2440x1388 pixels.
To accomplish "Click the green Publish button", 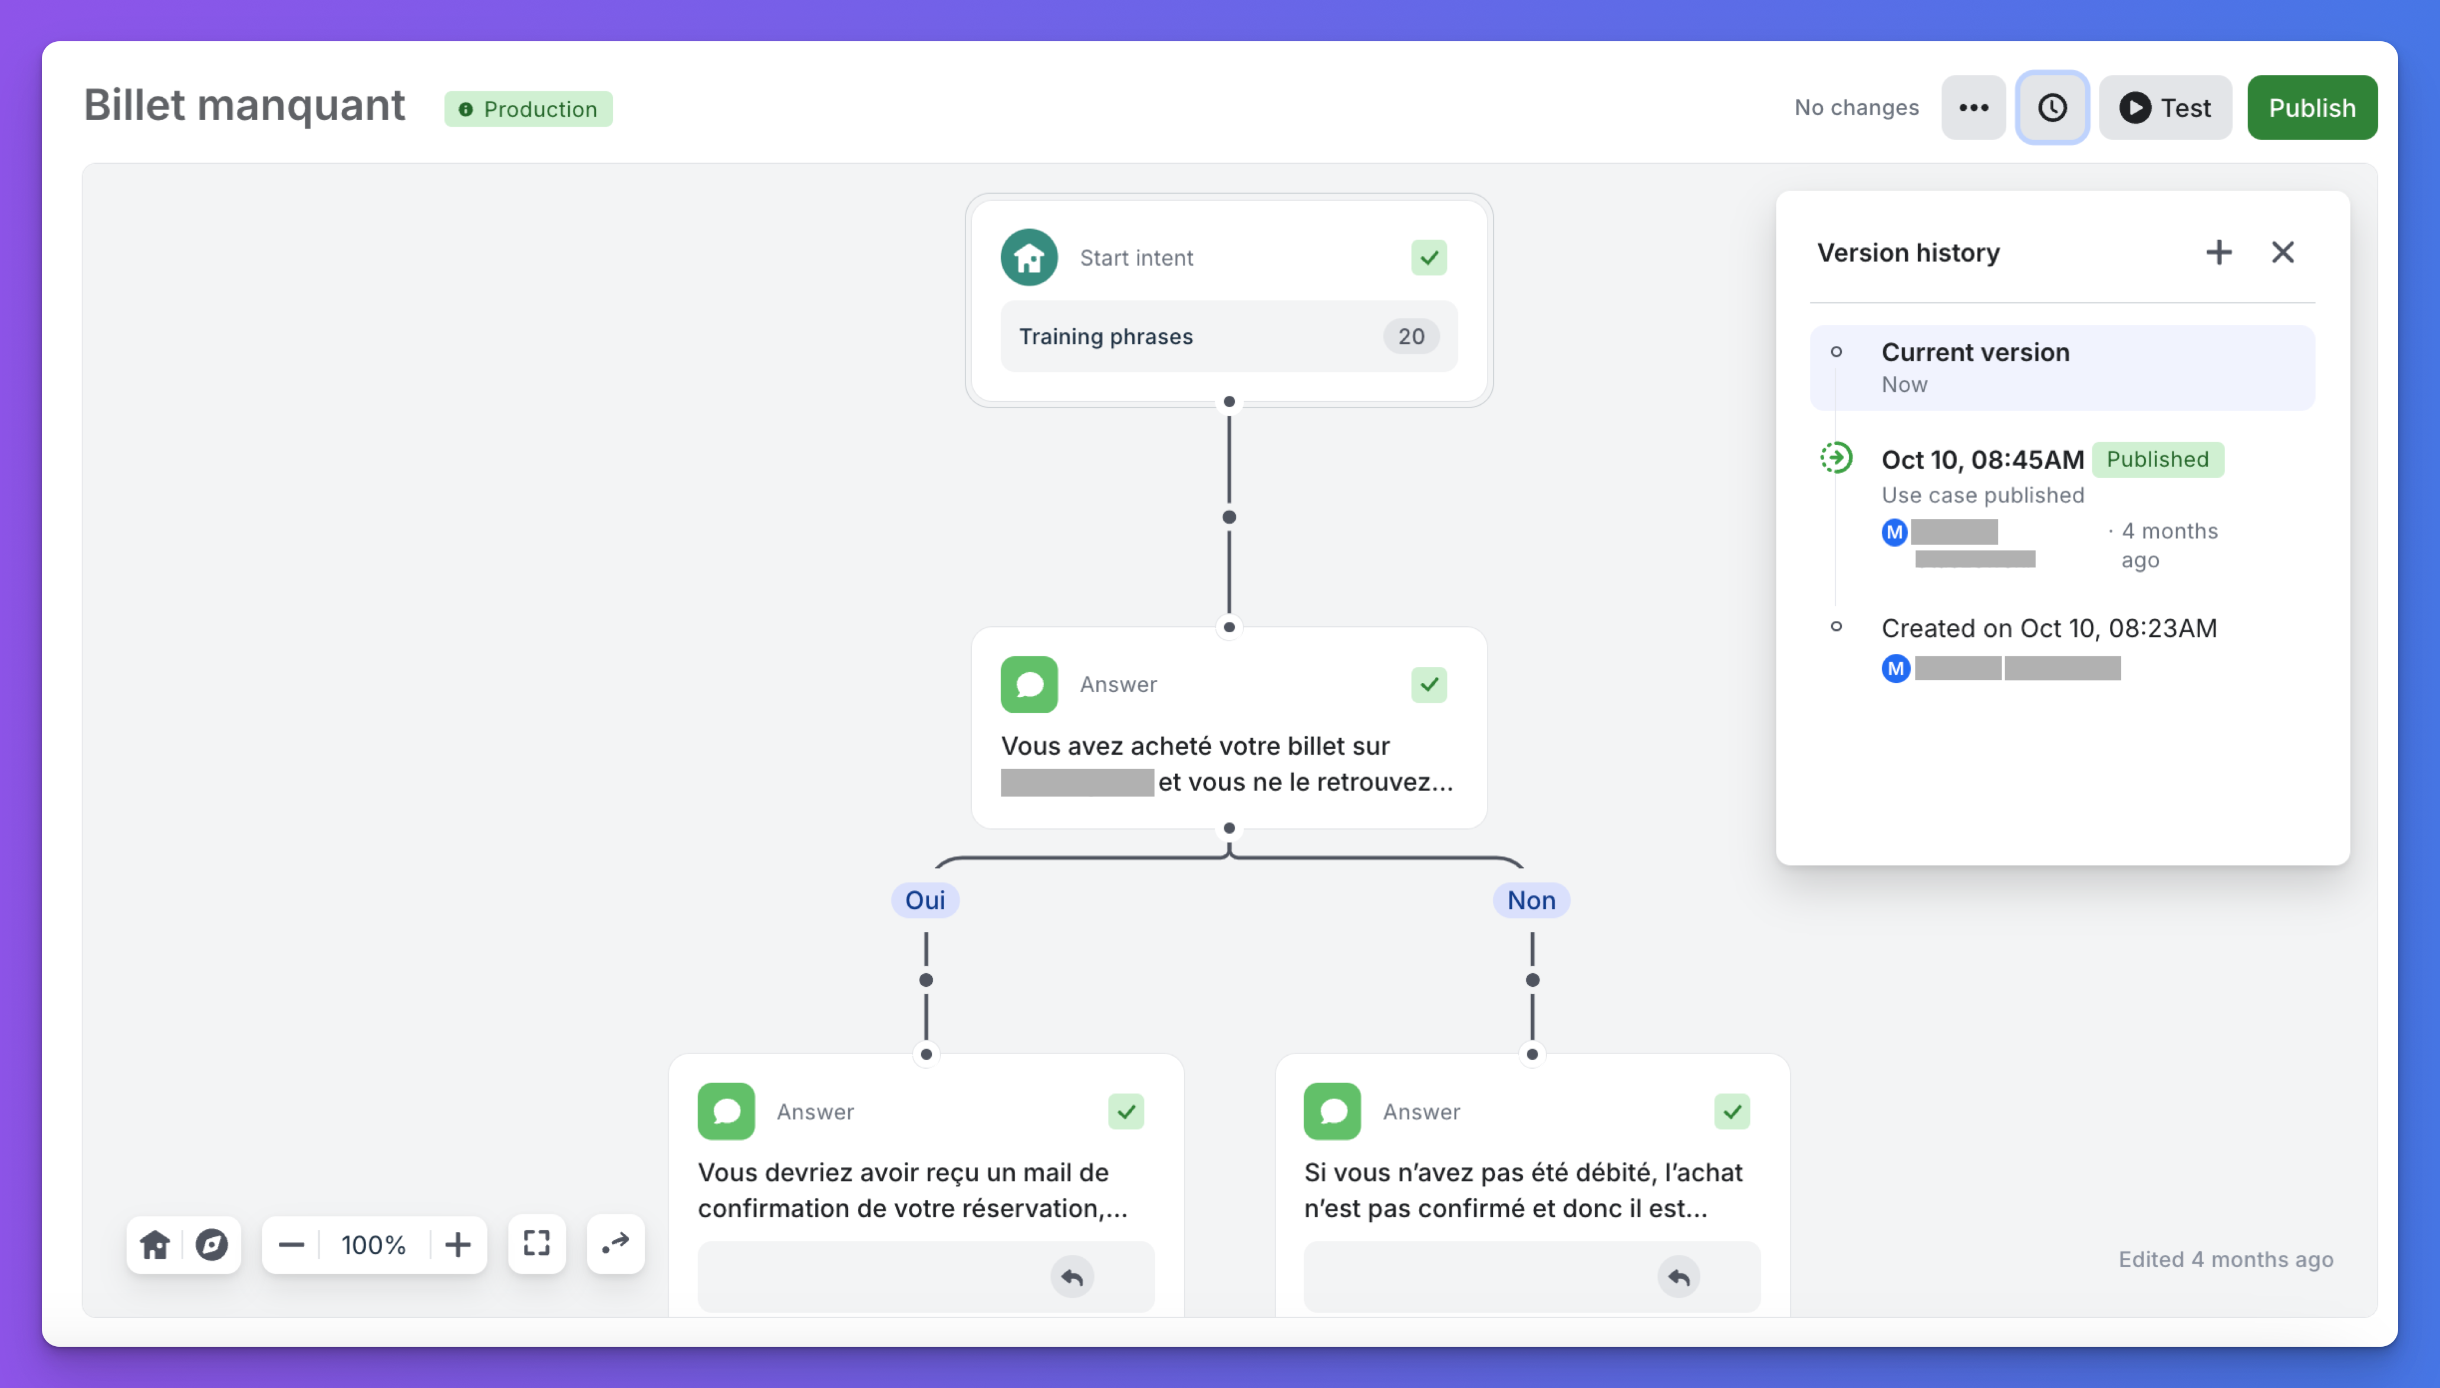I will (2312, 108).
